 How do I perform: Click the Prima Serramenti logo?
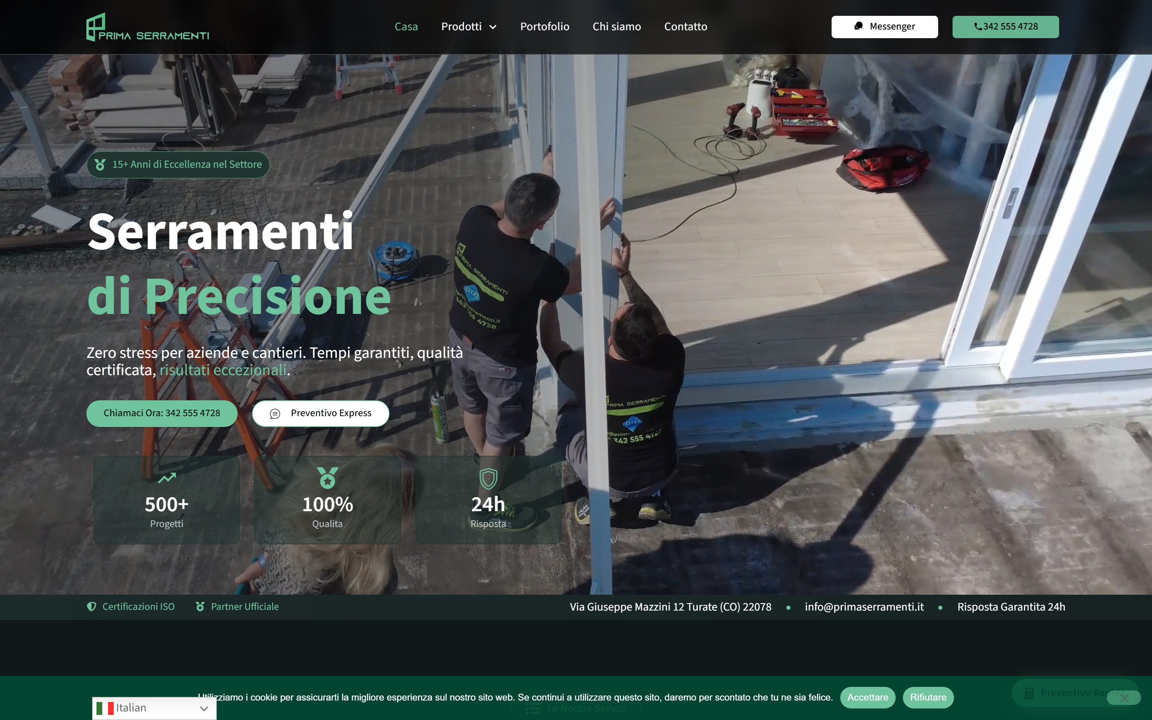[148, 27]
